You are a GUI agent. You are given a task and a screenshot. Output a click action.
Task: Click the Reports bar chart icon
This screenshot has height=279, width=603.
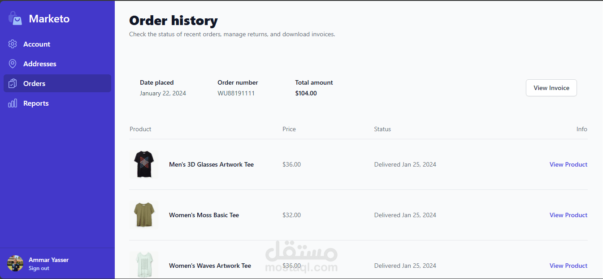[13, 103]
